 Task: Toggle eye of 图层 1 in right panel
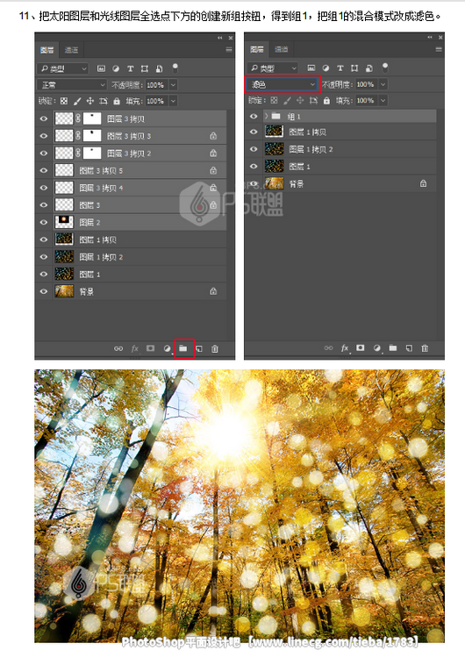[x=254, y=166]
